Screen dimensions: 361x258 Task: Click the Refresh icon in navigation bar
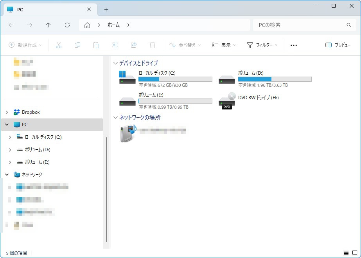[x=67, y=25]
